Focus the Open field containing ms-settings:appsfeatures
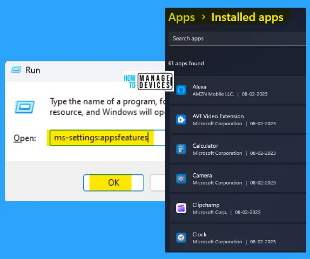The width and height of the screenshot is (310, 259). click(x=107, y=138)
